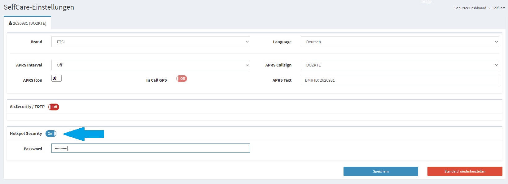Click into the Hotspot Security Password field
The width and height of the screenshot is (508, 184).
pos(151,148)
